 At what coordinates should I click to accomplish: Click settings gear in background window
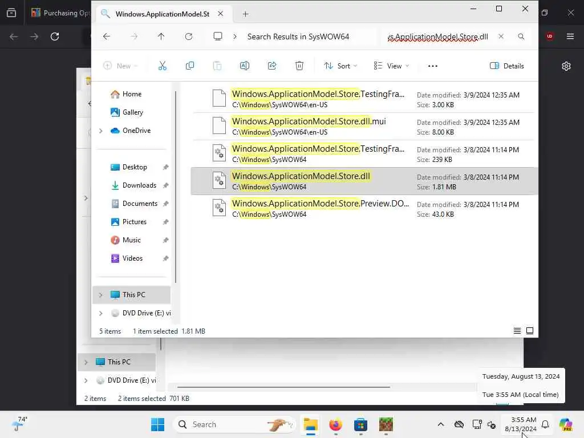[x=566, y=66]
